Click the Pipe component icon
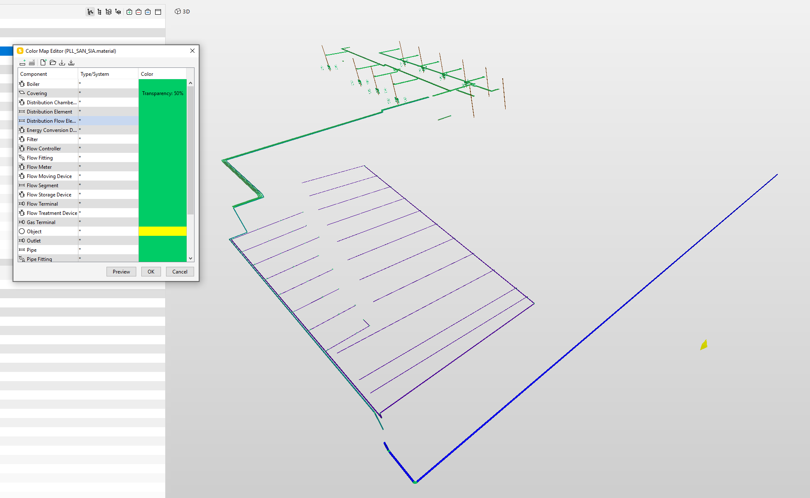 click(x=22, y=250)
